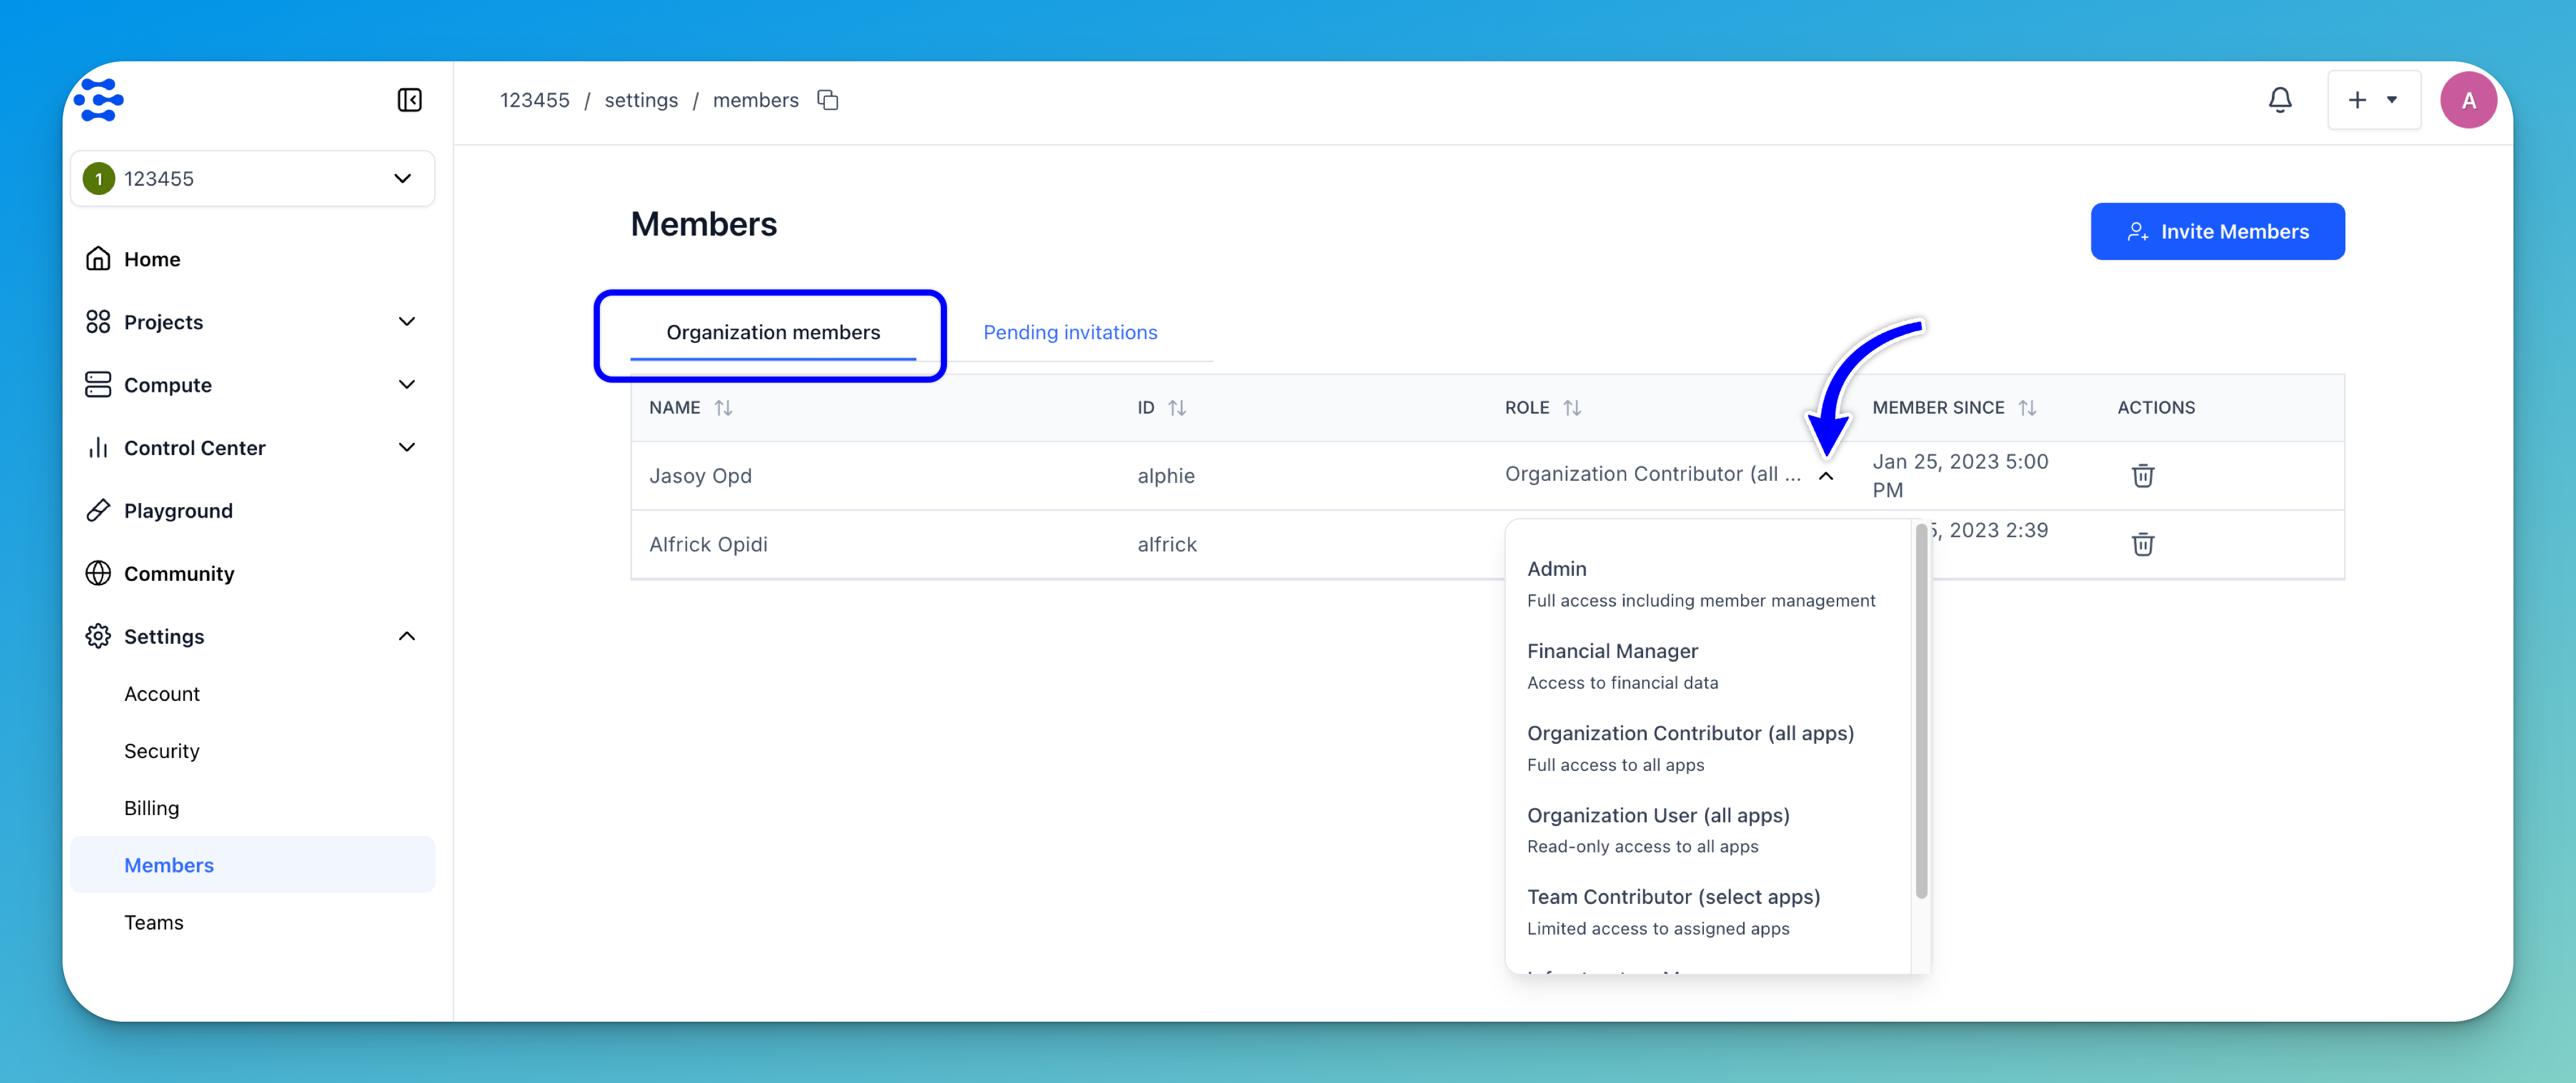Image resolution: width=2576 pixels, height=1083 pixels.
Task: Open the plus create dropdown
Action: [2373, 100]
